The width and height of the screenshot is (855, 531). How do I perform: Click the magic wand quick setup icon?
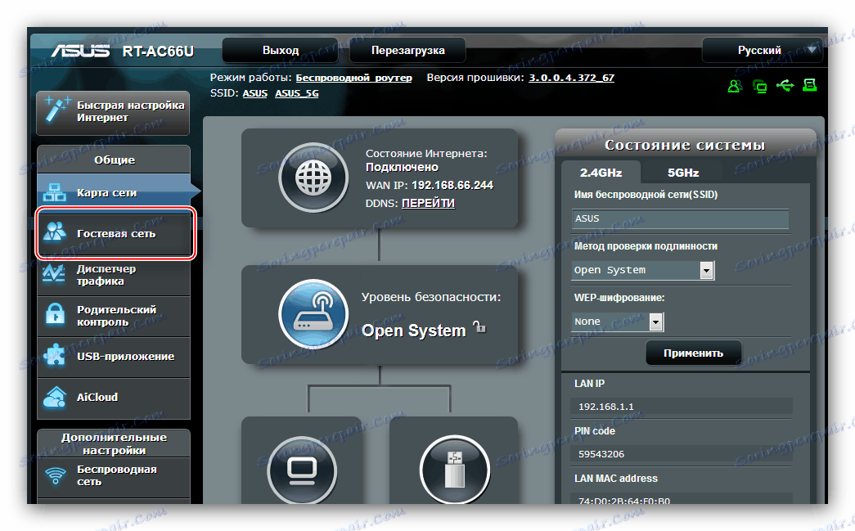pyautogui.click(x=57, y=109)
